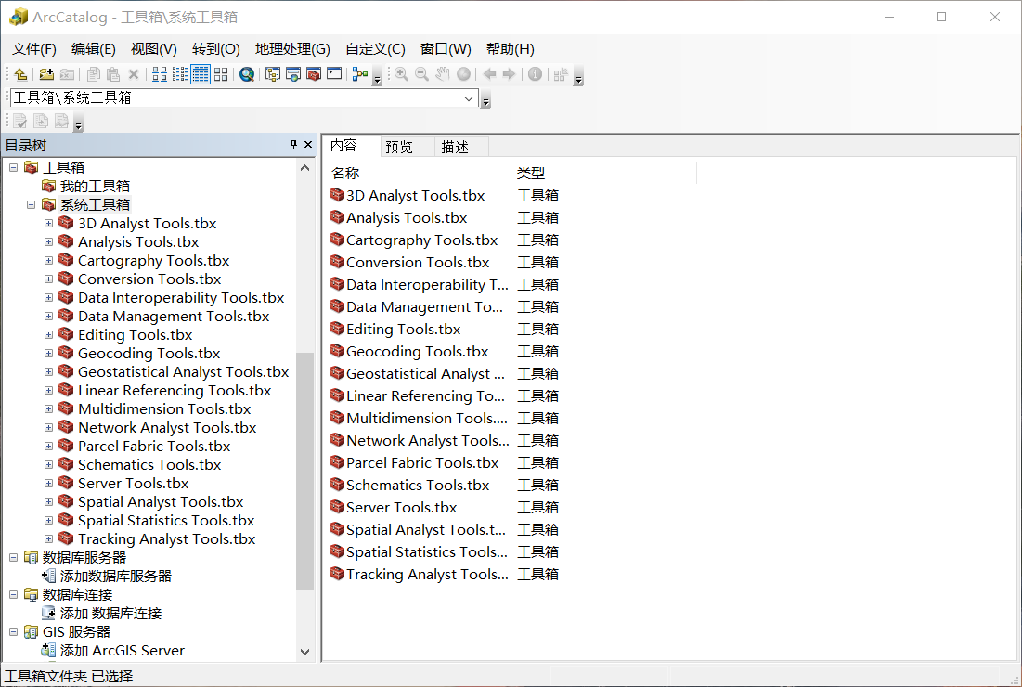Select Server Tools.tbx in contents list

[402, 507]
